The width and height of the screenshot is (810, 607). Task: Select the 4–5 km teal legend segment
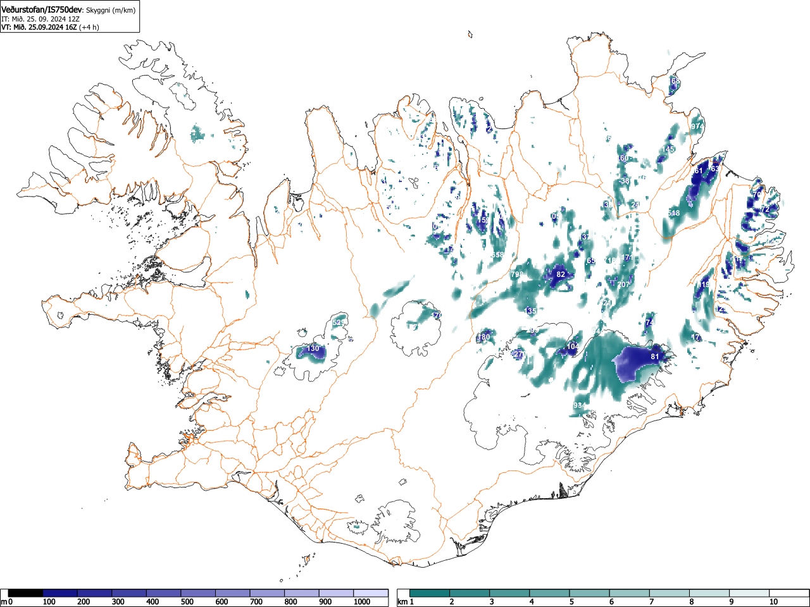point(551,593)
